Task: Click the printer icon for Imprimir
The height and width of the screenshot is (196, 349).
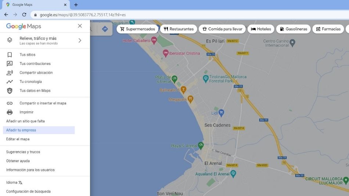Action: coord(10,112)
